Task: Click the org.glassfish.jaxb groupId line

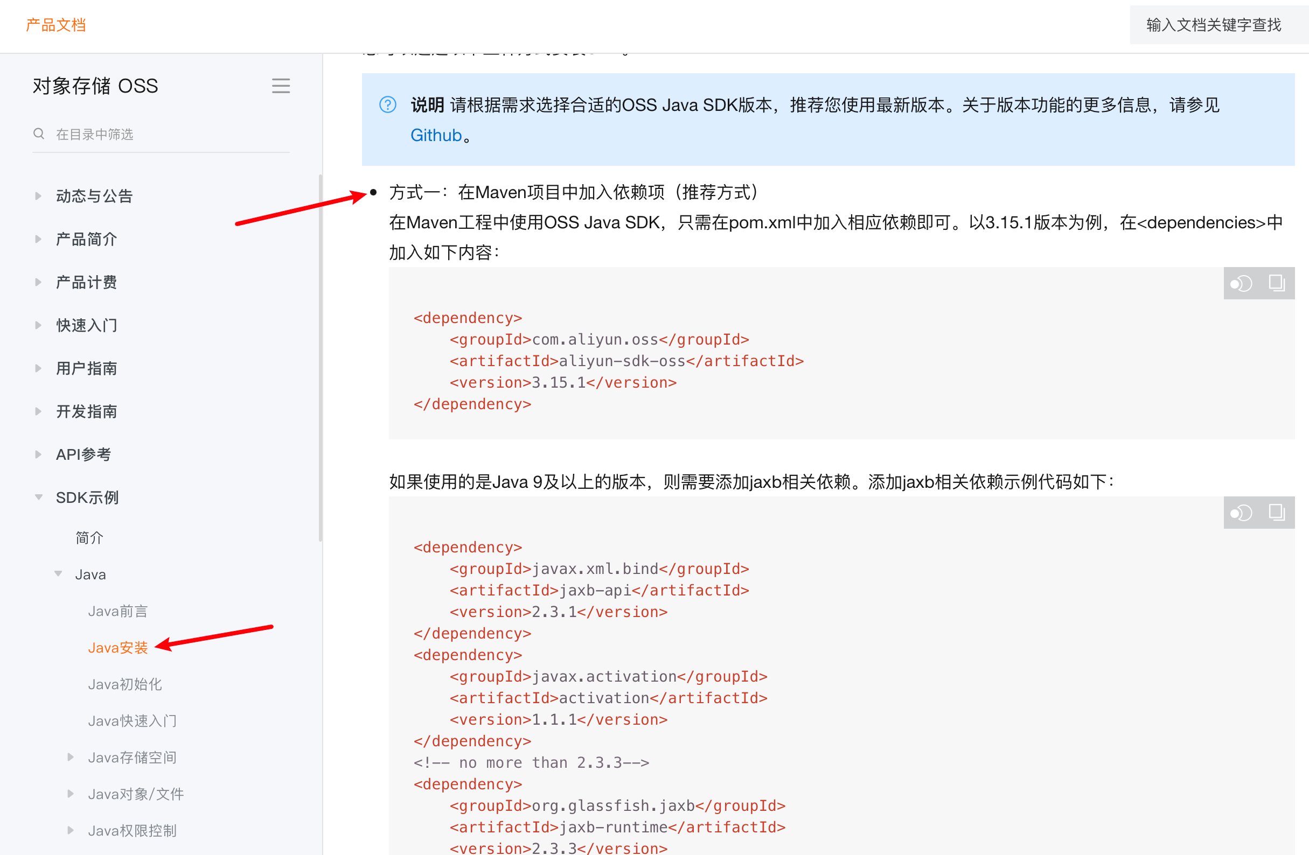Action: [618, 806]
